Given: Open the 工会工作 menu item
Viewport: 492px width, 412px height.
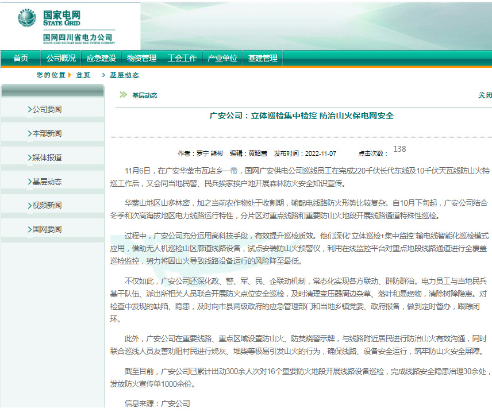Looking at the screenshot, I should [182, 58].
